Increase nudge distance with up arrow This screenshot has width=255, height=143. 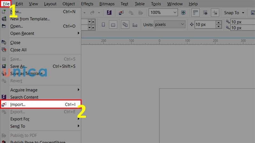tap(219, 23)
